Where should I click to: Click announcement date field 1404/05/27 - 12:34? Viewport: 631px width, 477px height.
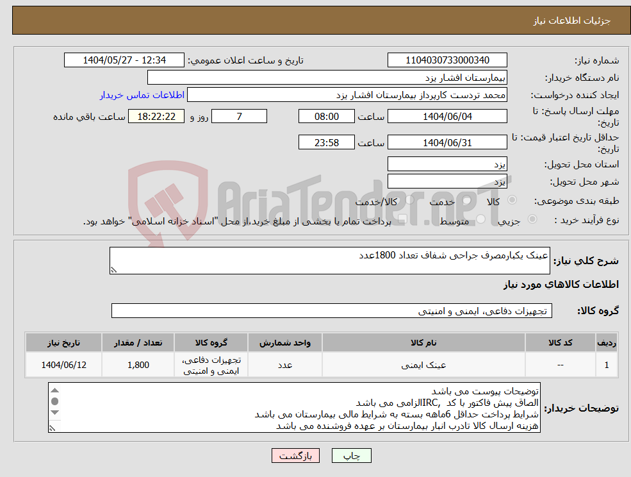(x=124, y=60)
